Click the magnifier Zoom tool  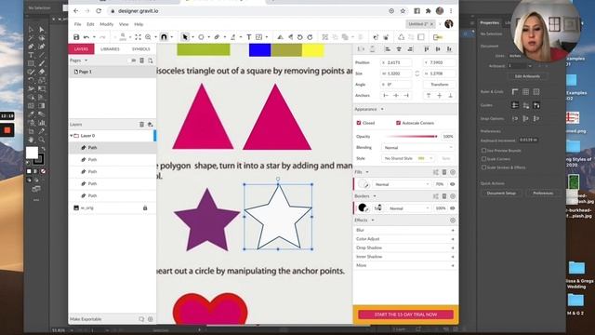pos(148,37)
